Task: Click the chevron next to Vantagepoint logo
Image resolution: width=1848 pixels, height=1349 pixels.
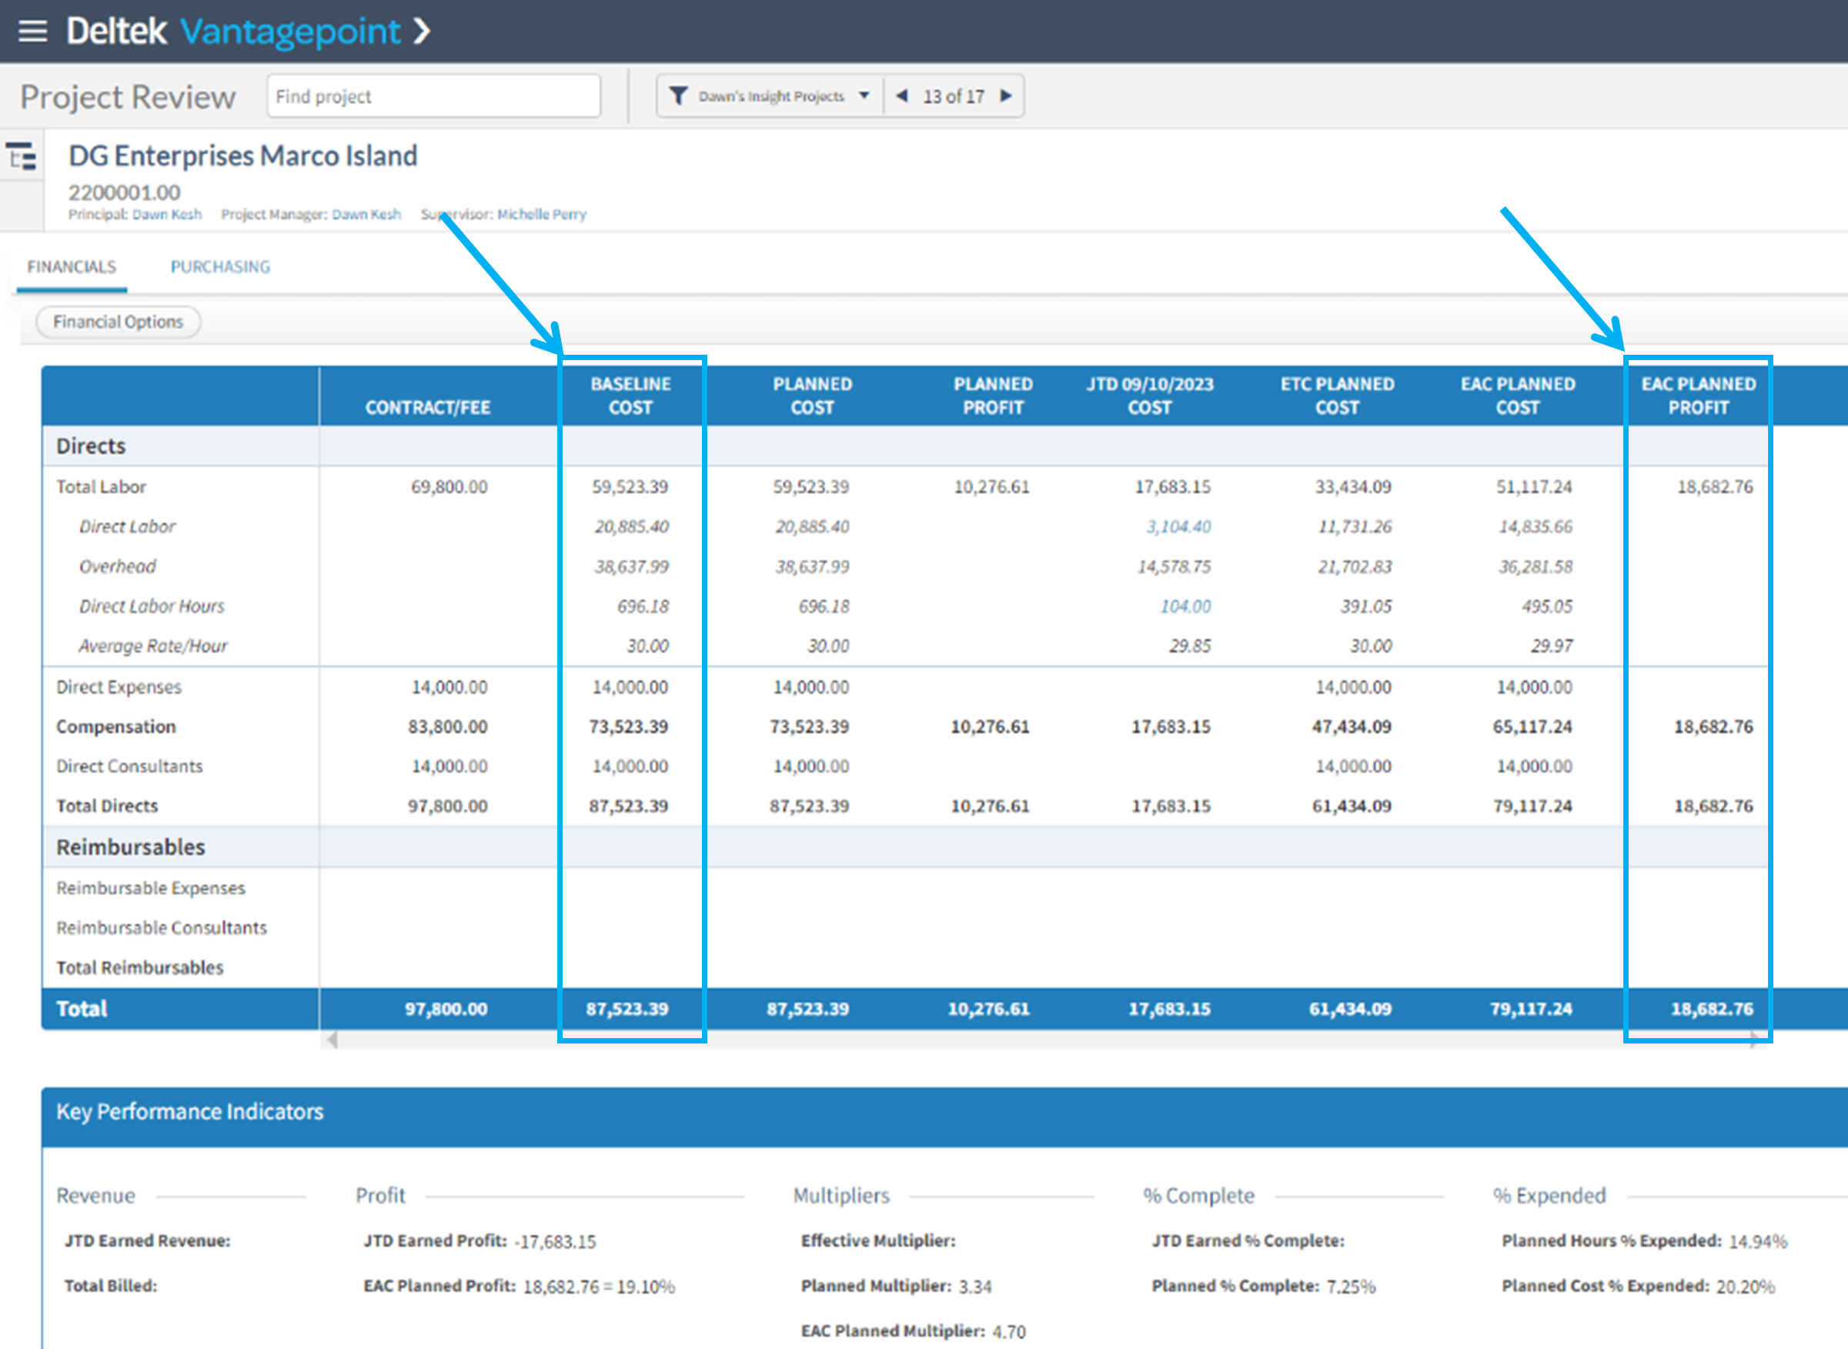Action: pos(421,31)
